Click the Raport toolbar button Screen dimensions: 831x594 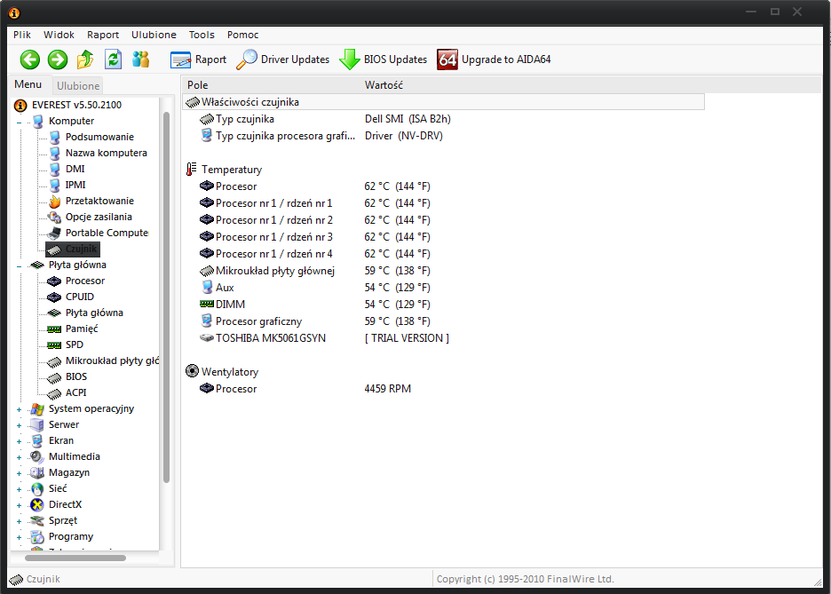198,59
